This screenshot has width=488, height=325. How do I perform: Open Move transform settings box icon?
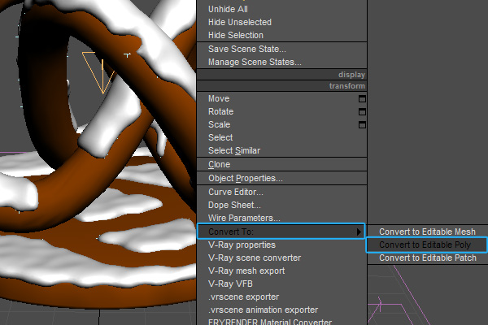point(362,99)
